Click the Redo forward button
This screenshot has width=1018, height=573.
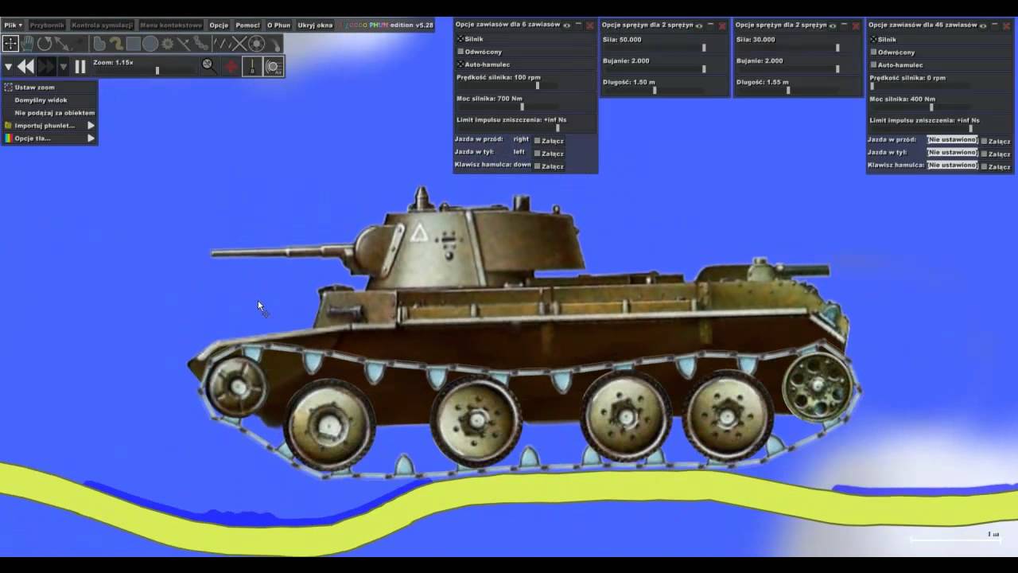(47, 67)
